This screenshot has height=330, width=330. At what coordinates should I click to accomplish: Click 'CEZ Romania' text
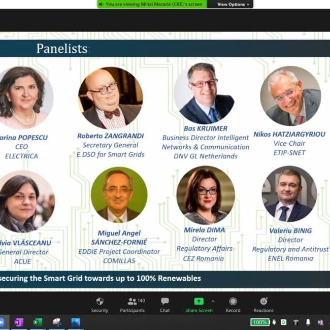click(203, 258)
